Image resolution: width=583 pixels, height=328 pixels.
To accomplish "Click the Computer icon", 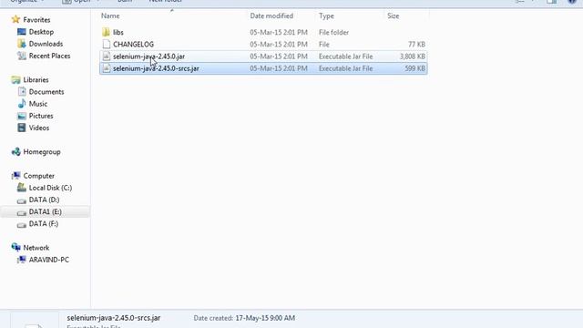I will click(15, 176).
